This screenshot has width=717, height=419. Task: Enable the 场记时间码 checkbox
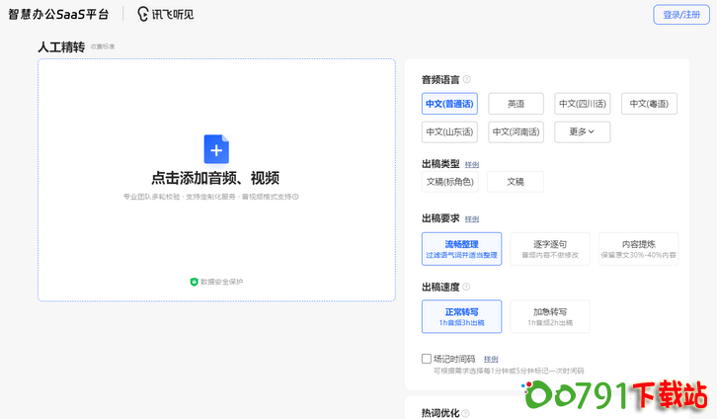(x=427, y=359)
